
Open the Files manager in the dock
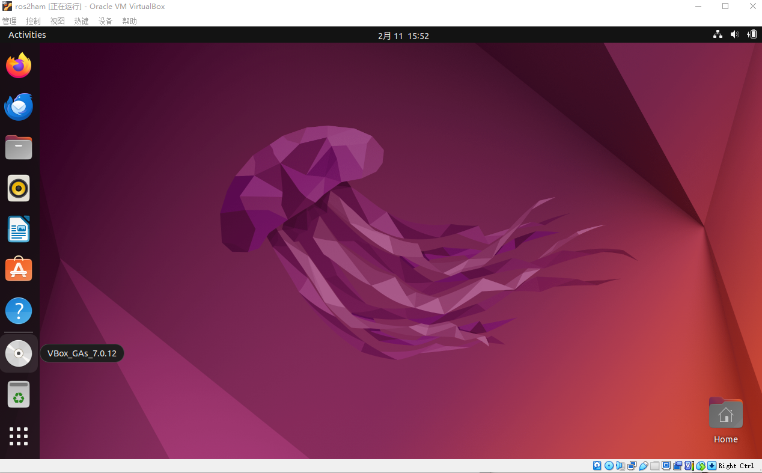click(x=19, y=147)
